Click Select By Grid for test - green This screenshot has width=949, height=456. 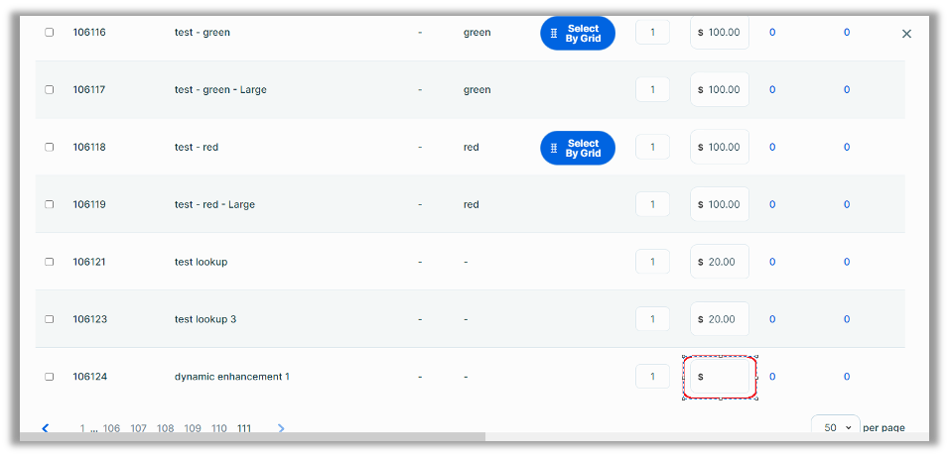578,33
